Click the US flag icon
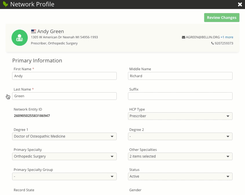 click(x=34, y=31)
